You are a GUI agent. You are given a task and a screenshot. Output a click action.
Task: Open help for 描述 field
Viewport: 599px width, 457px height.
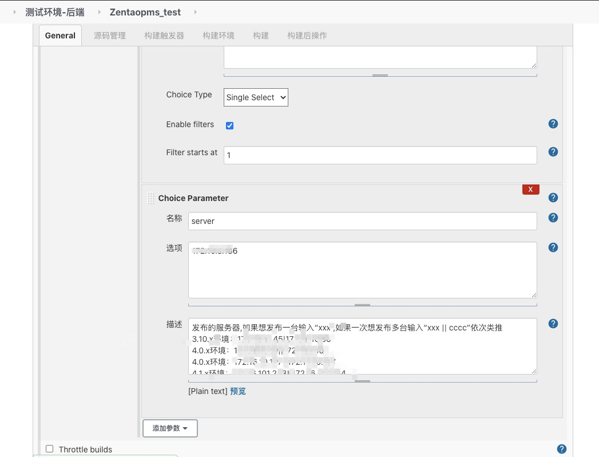tap(553, 324)
